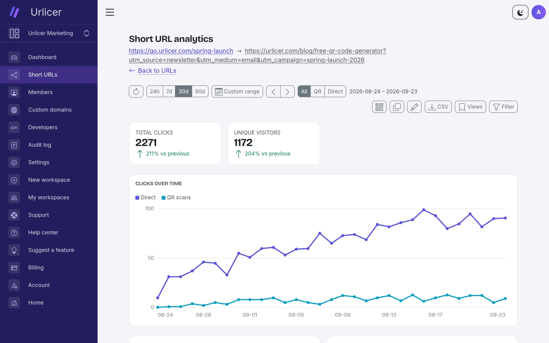This screenshot has width=549, height=343.
Task: Refresh the analytics data
Action: (x=136, y=91)
